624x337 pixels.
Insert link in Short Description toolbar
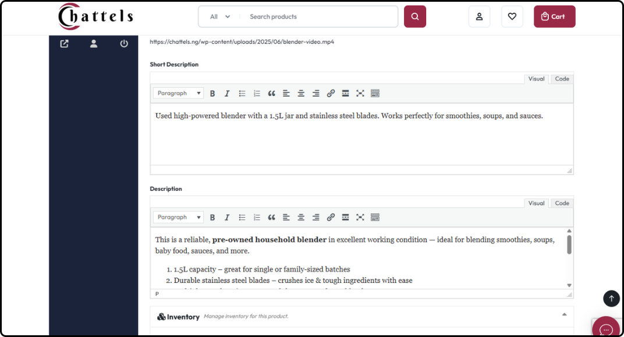331,94
